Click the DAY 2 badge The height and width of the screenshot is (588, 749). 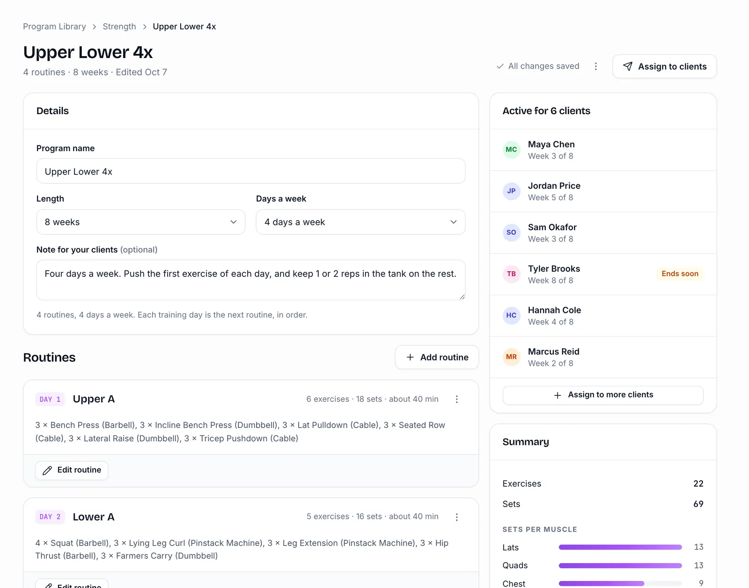(x=50, y=517)
